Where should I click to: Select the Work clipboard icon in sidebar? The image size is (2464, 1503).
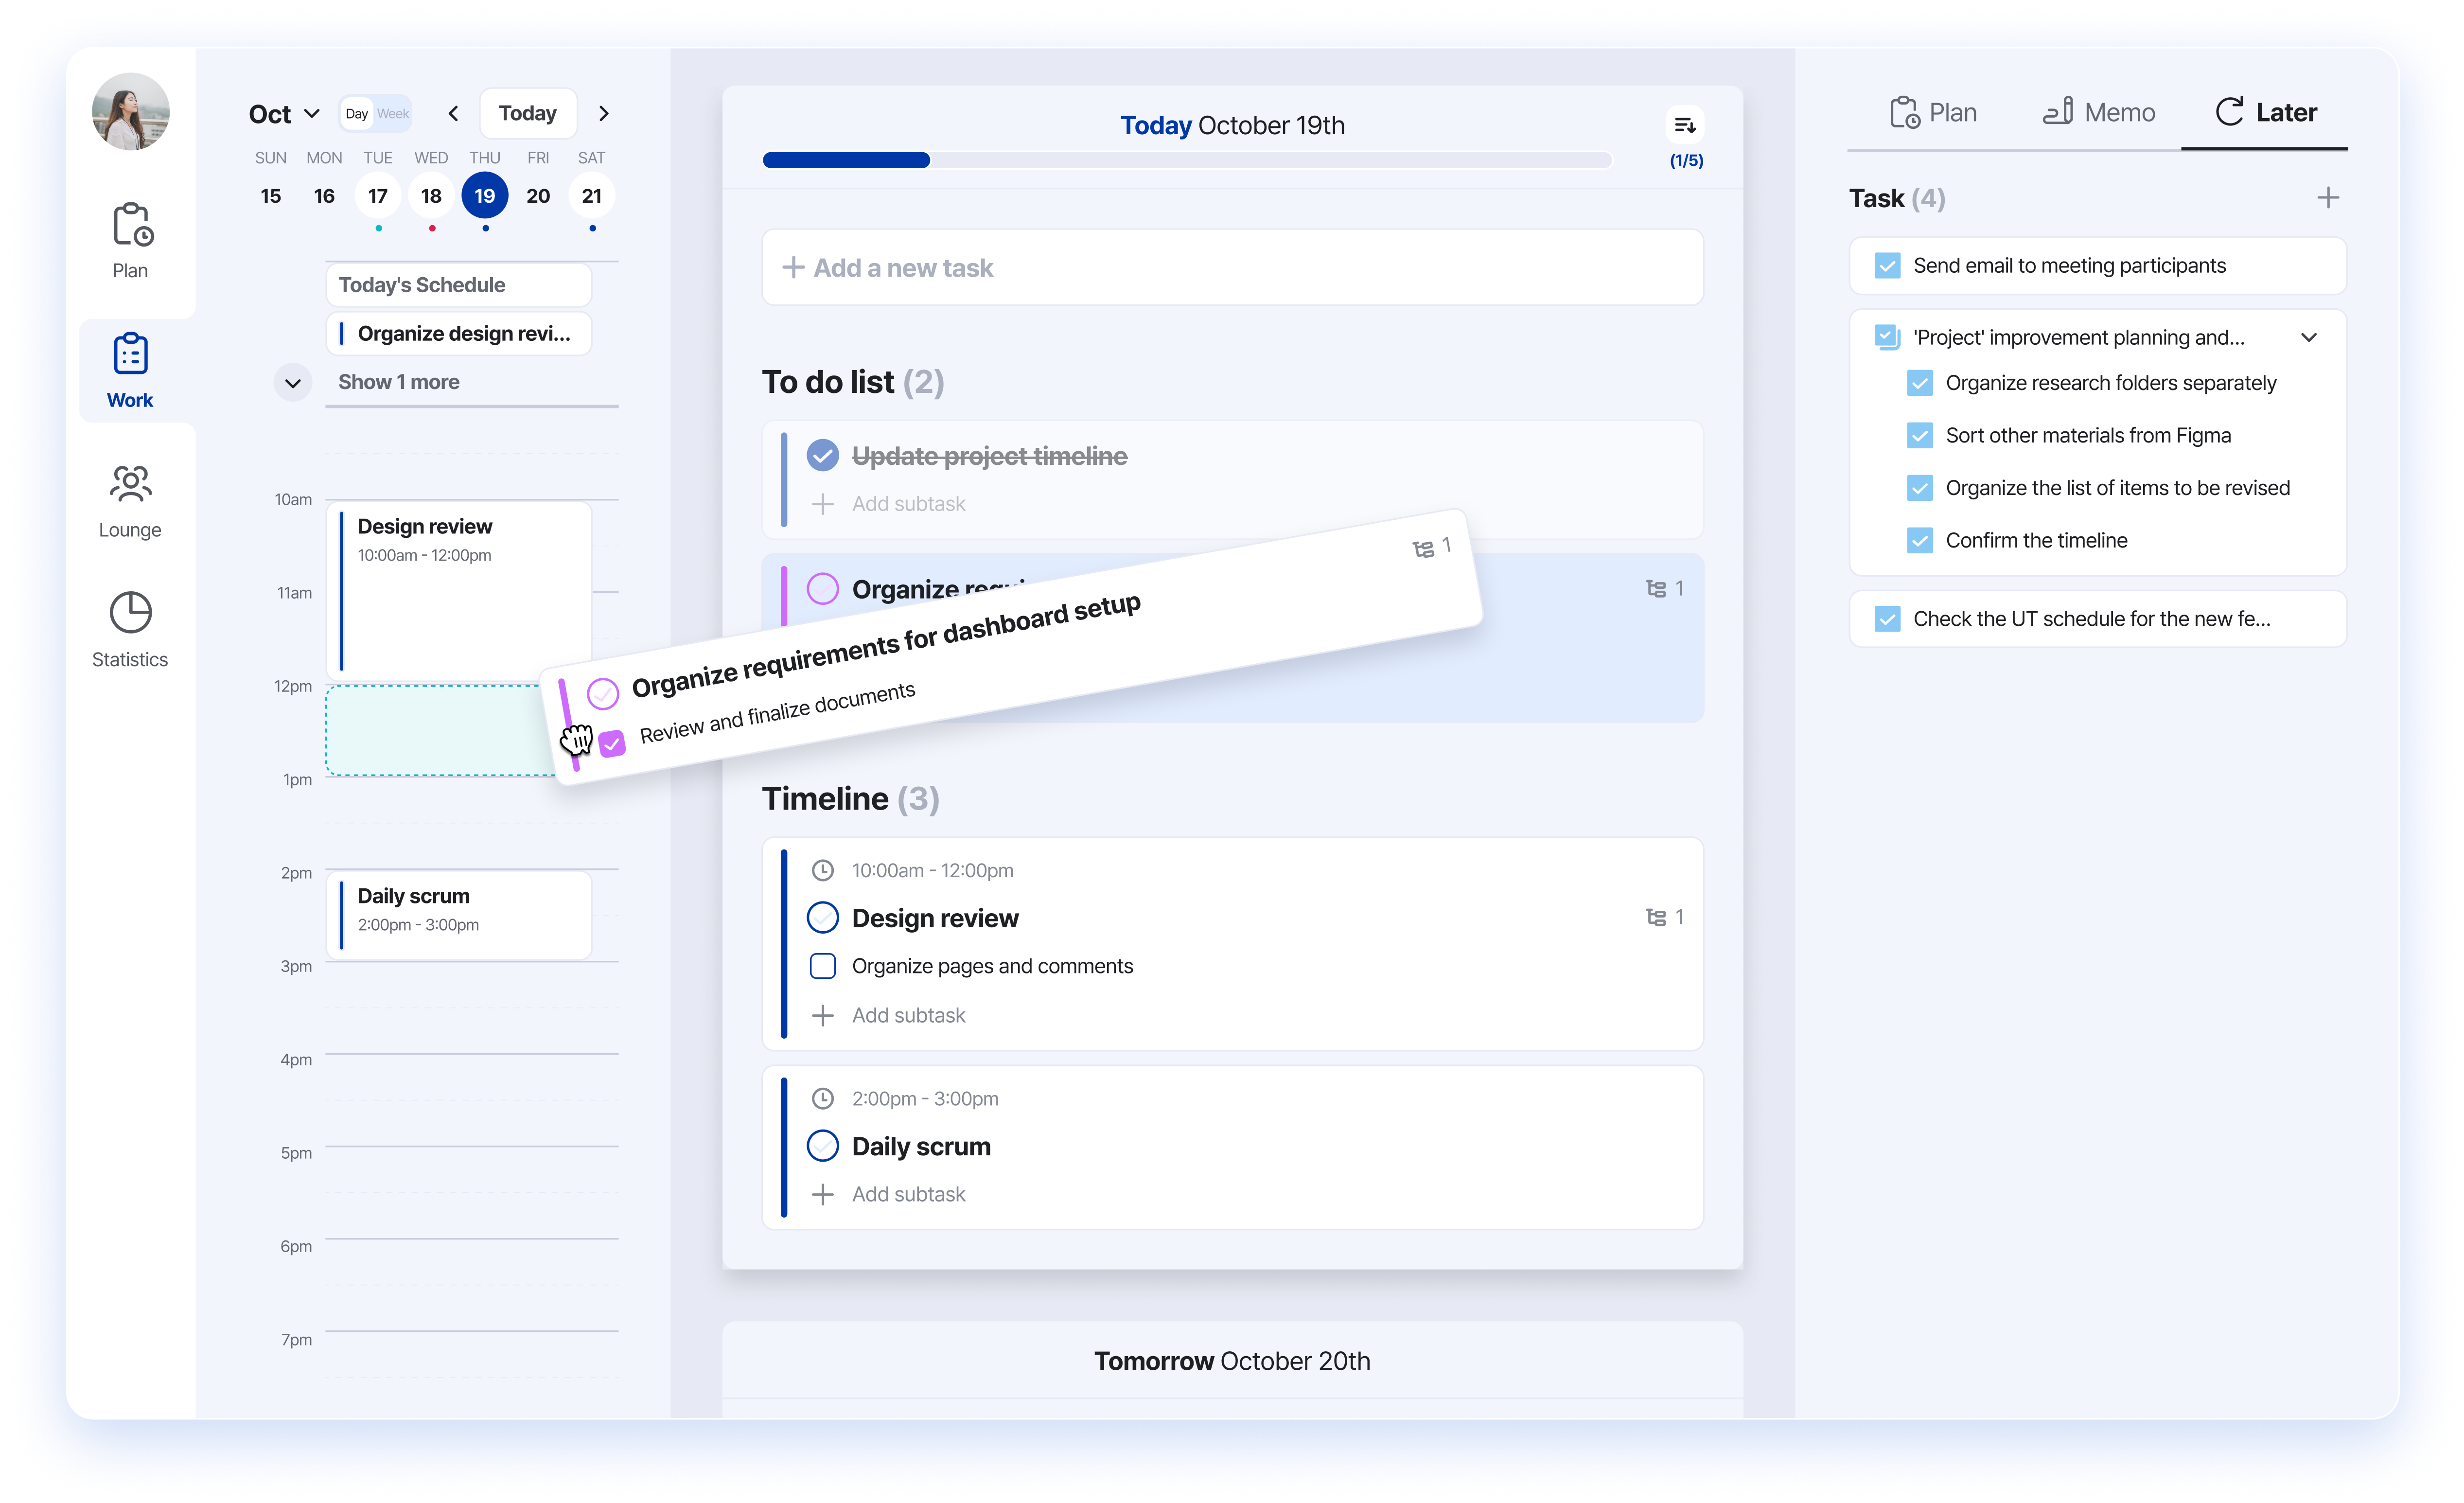[130, 354]
